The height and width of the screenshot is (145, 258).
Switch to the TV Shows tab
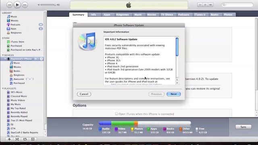tap(167, 14)
